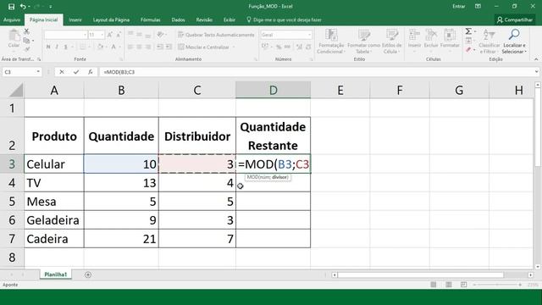Click the Entrar sign-in link
The width and height of the screenshot is (542, 305).
(x=459, y=6)
